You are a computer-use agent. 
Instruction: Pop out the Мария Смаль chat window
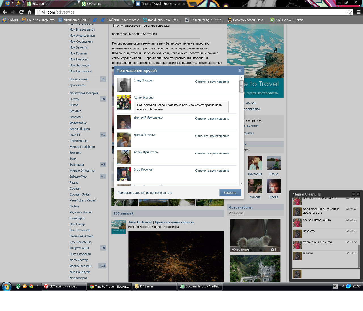[353, 194]
